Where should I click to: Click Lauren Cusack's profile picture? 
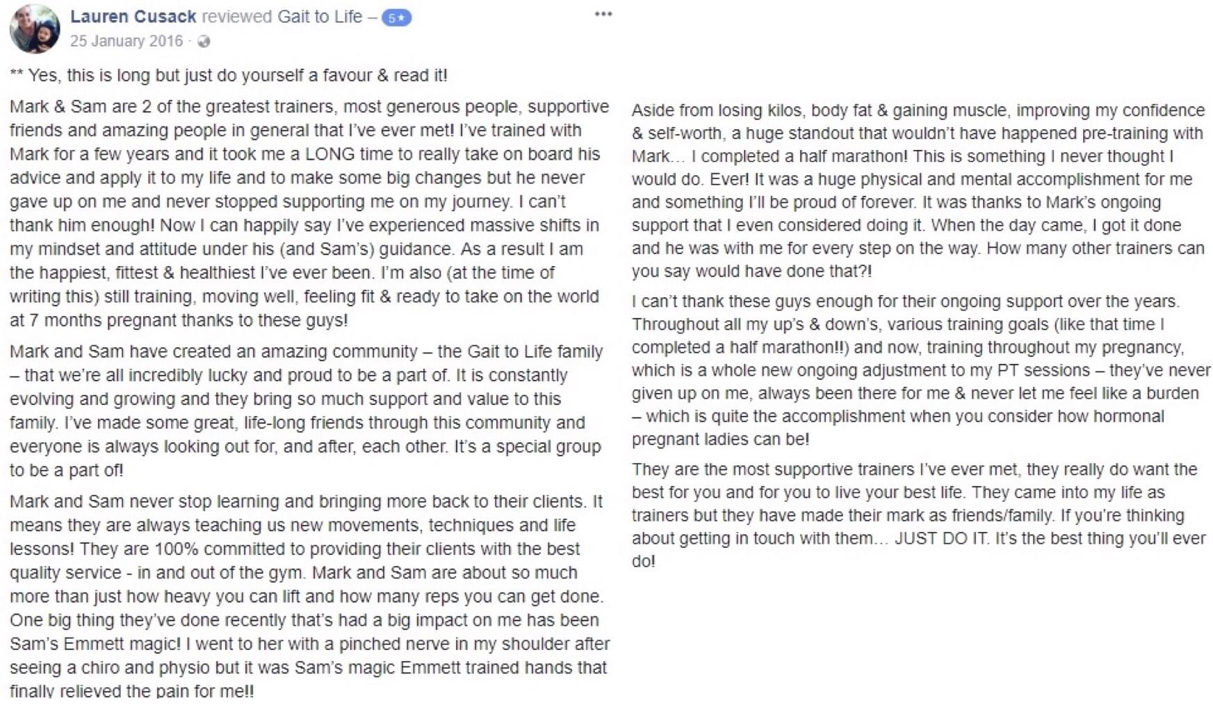coord(34,28)
